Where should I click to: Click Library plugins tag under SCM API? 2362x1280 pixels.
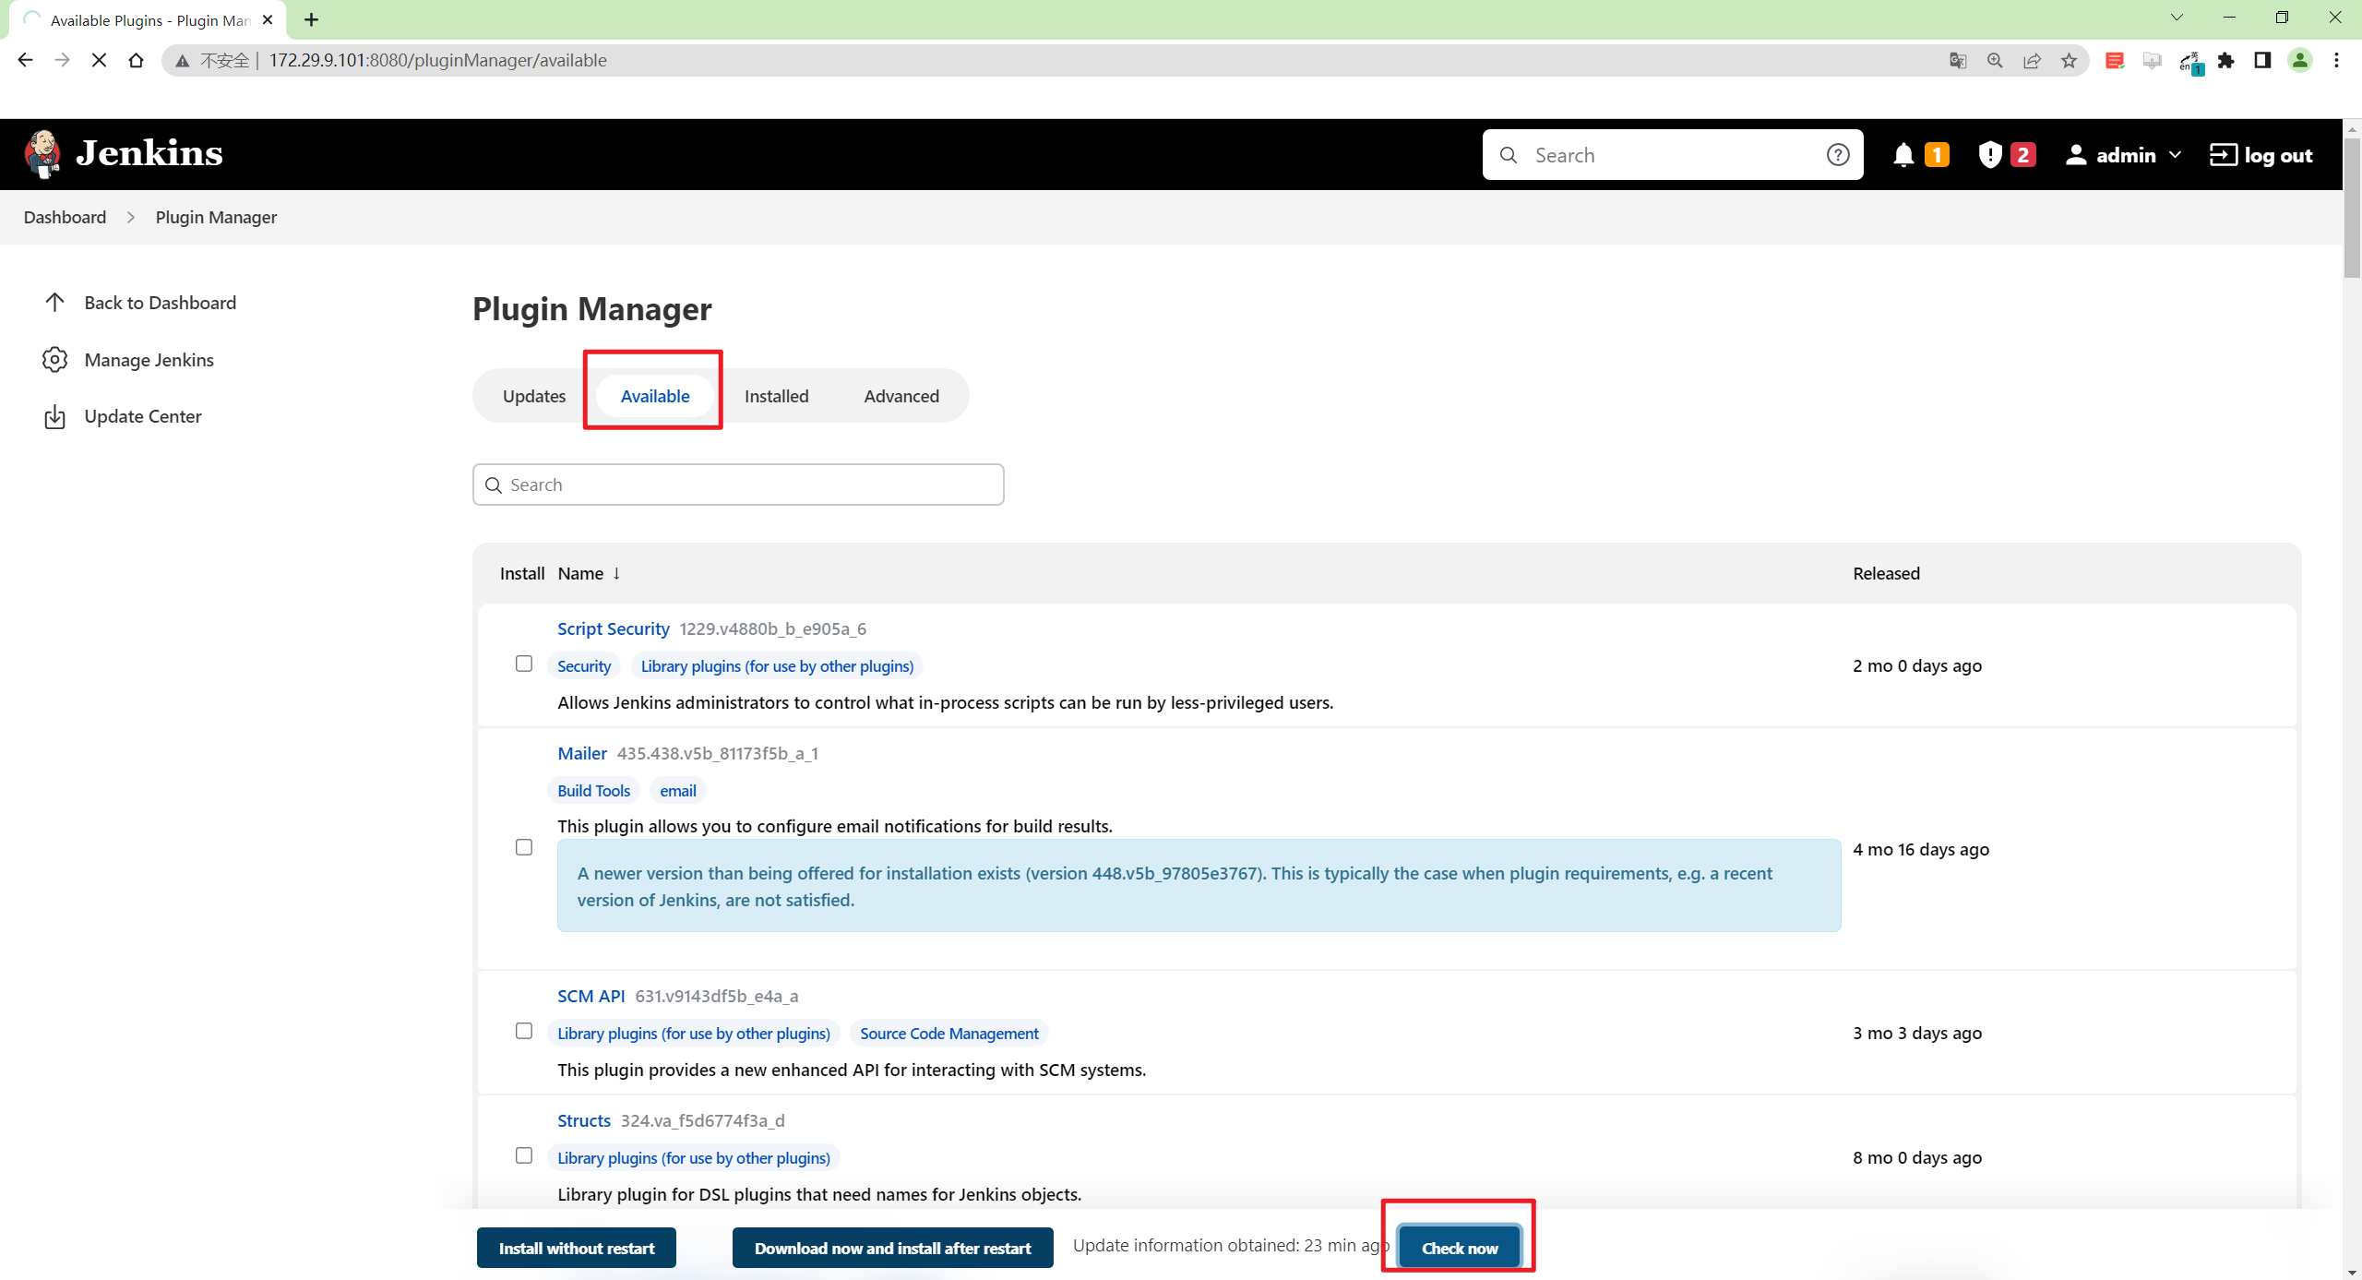694,1034
